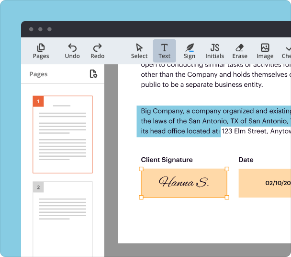Select the Initials tool
The image size is (291, 257).
[x=214, y=51]
